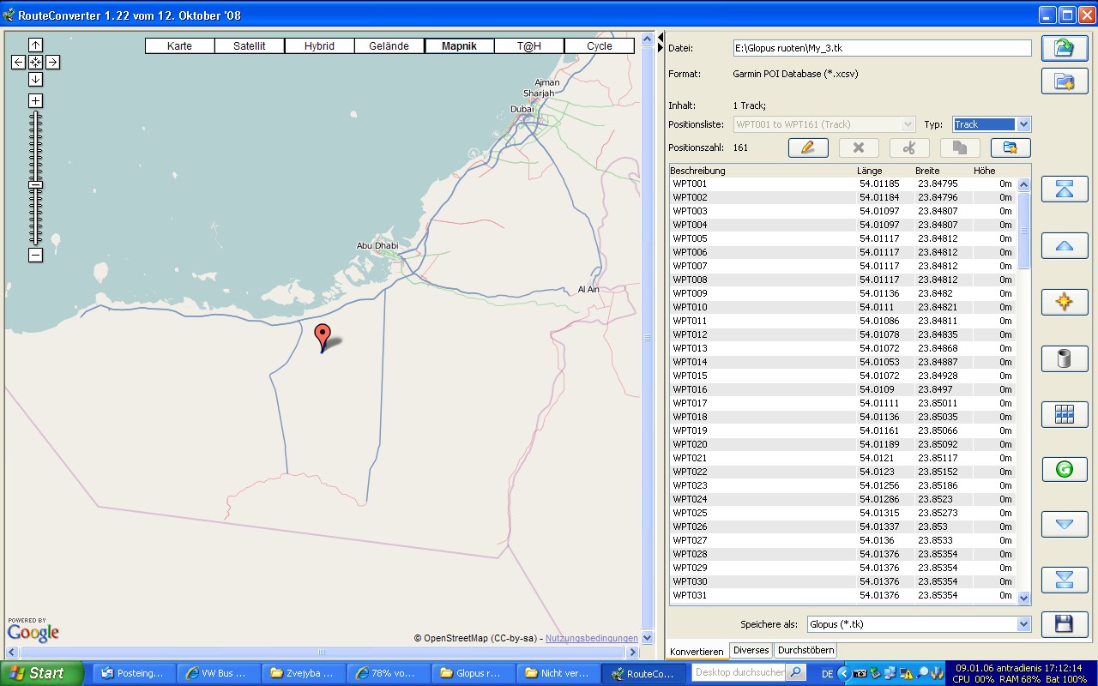Screen dimensions: 1098x686
Task: Move selected position down one step
Action: [1064, 524]
